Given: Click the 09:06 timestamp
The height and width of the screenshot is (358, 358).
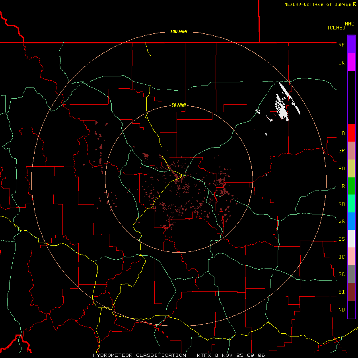Looking at the screenshot, I should (x=256, y=355).
